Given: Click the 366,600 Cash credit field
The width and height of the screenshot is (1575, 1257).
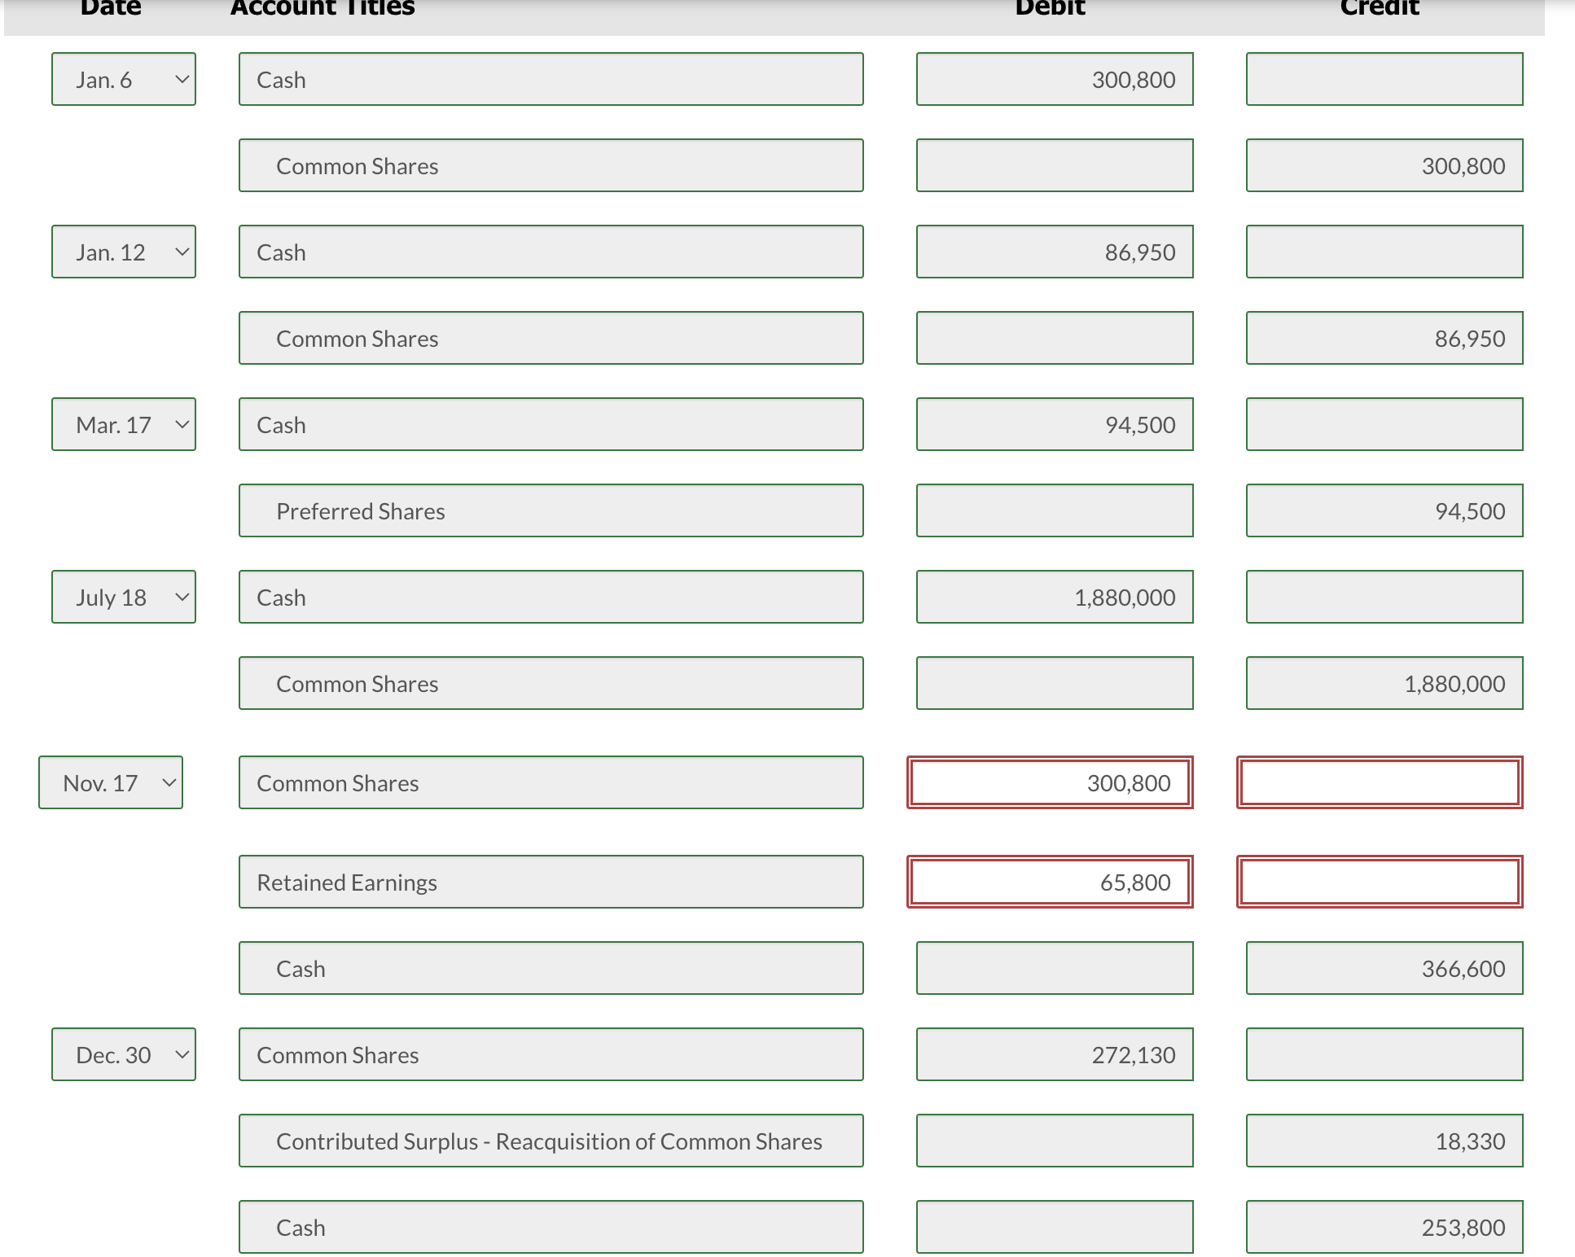Looking at the screenshot, I should coord(1384,968).
